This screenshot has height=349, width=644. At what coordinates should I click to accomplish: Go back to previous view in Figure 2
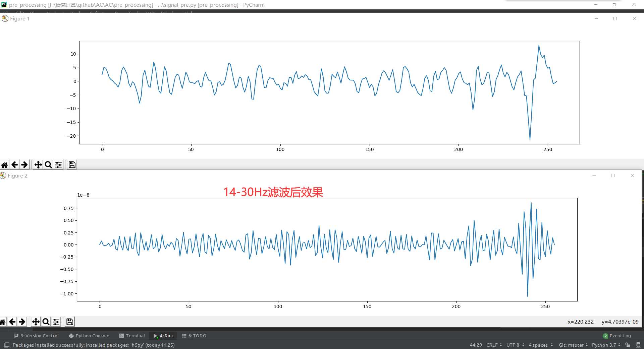click(x=12, y=322)
